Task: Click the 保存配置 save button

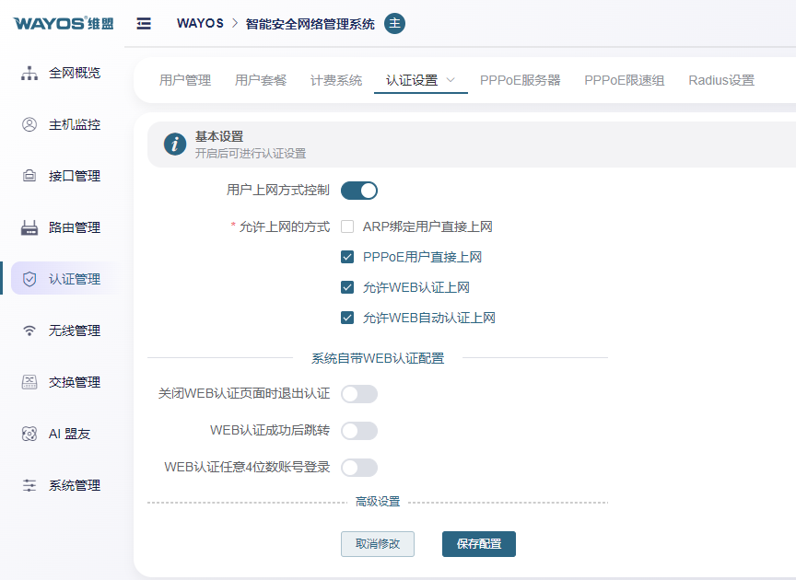Action: tap(478, 544)
